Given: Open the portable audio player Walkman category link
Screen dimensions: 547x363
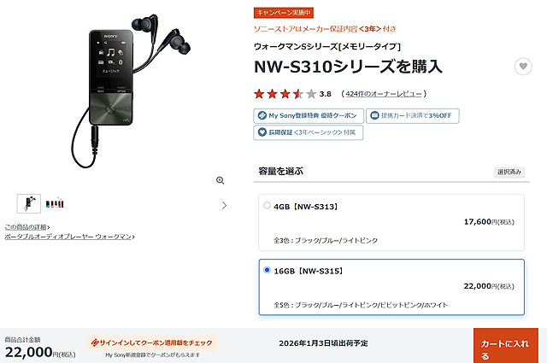Looking at the screenshot, I should pyautogui.click(x=69, y=237).
